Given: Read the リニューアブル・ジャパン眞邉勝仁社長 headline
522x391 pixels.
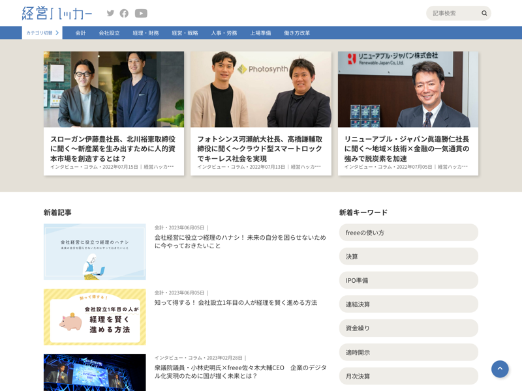Looking at the screenshot, I should [x=407, y=149].
